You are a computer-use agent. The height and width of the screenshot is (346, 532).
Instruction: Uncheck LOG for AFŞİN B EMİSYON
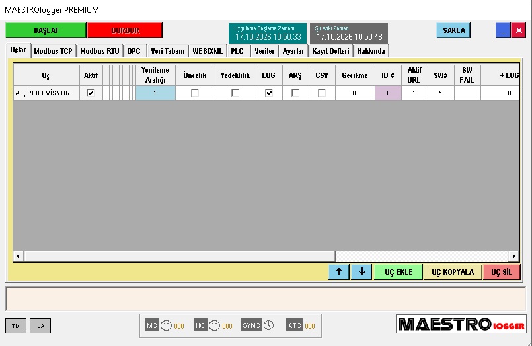(269, 93)
